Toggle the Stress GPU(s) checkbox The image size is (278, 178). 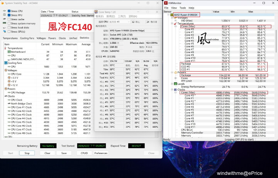pos(9,31)
